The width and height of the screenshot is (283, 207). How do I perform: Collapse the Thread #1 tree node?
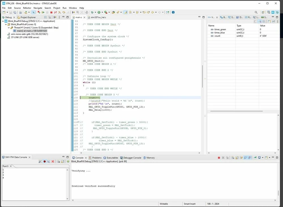pos(9,28)
